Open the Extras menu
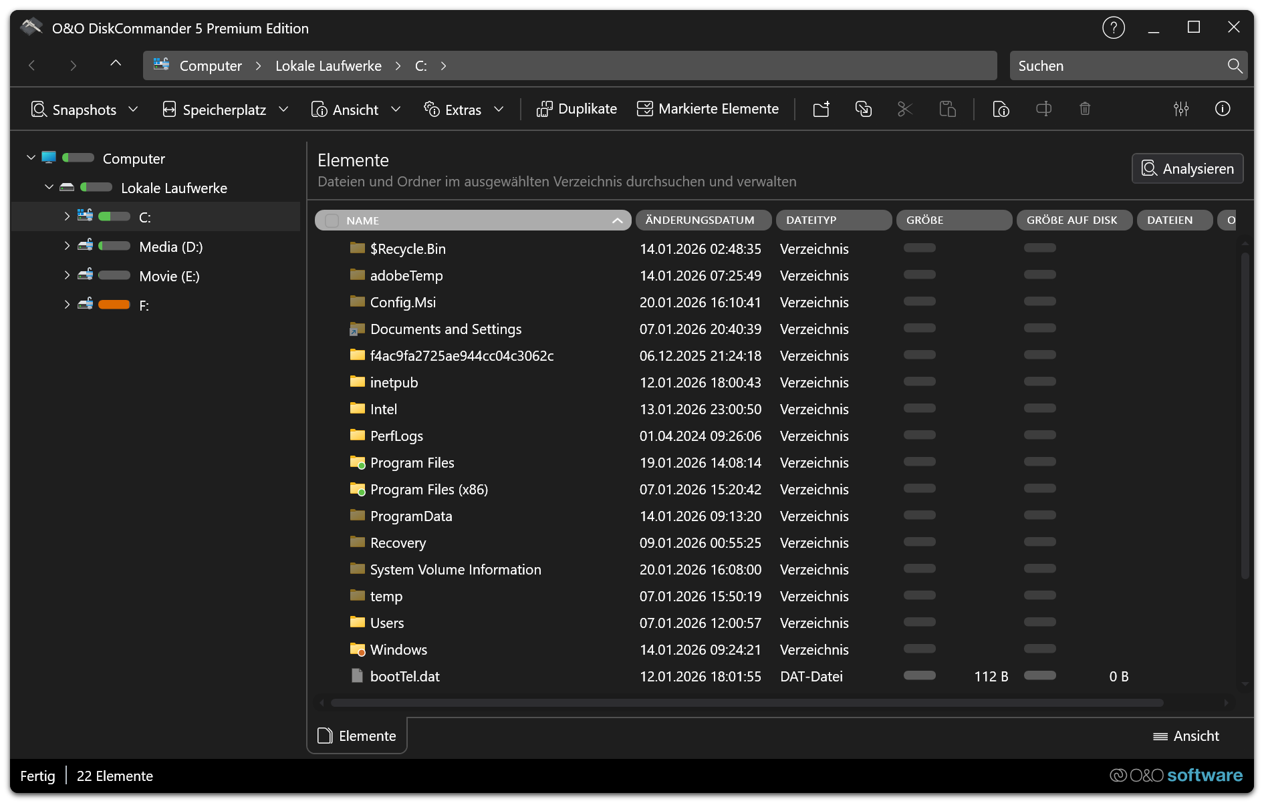Viewport: 1264px width, 803px height. [x=463, y=110]
